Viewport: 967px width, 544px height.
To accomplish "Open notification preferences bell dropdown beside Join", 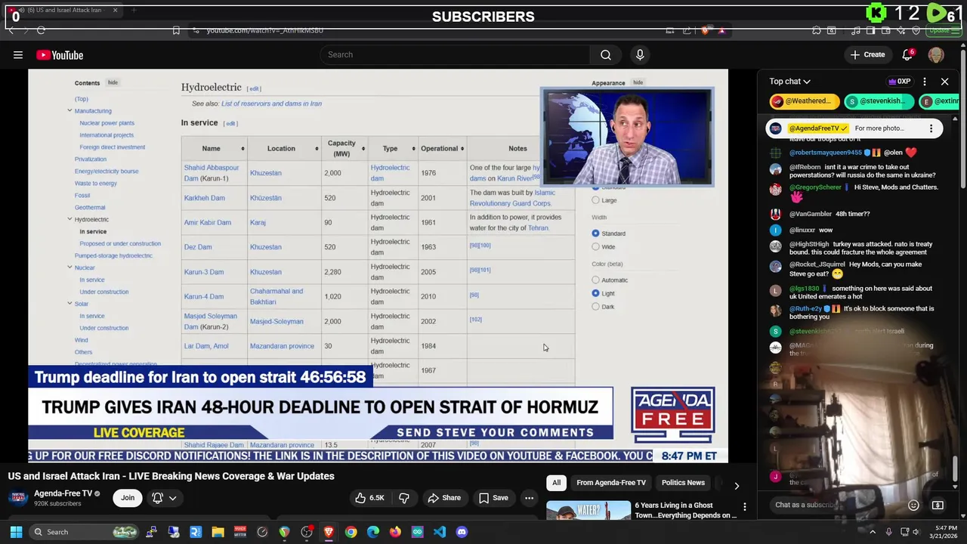I will [165, 498].
